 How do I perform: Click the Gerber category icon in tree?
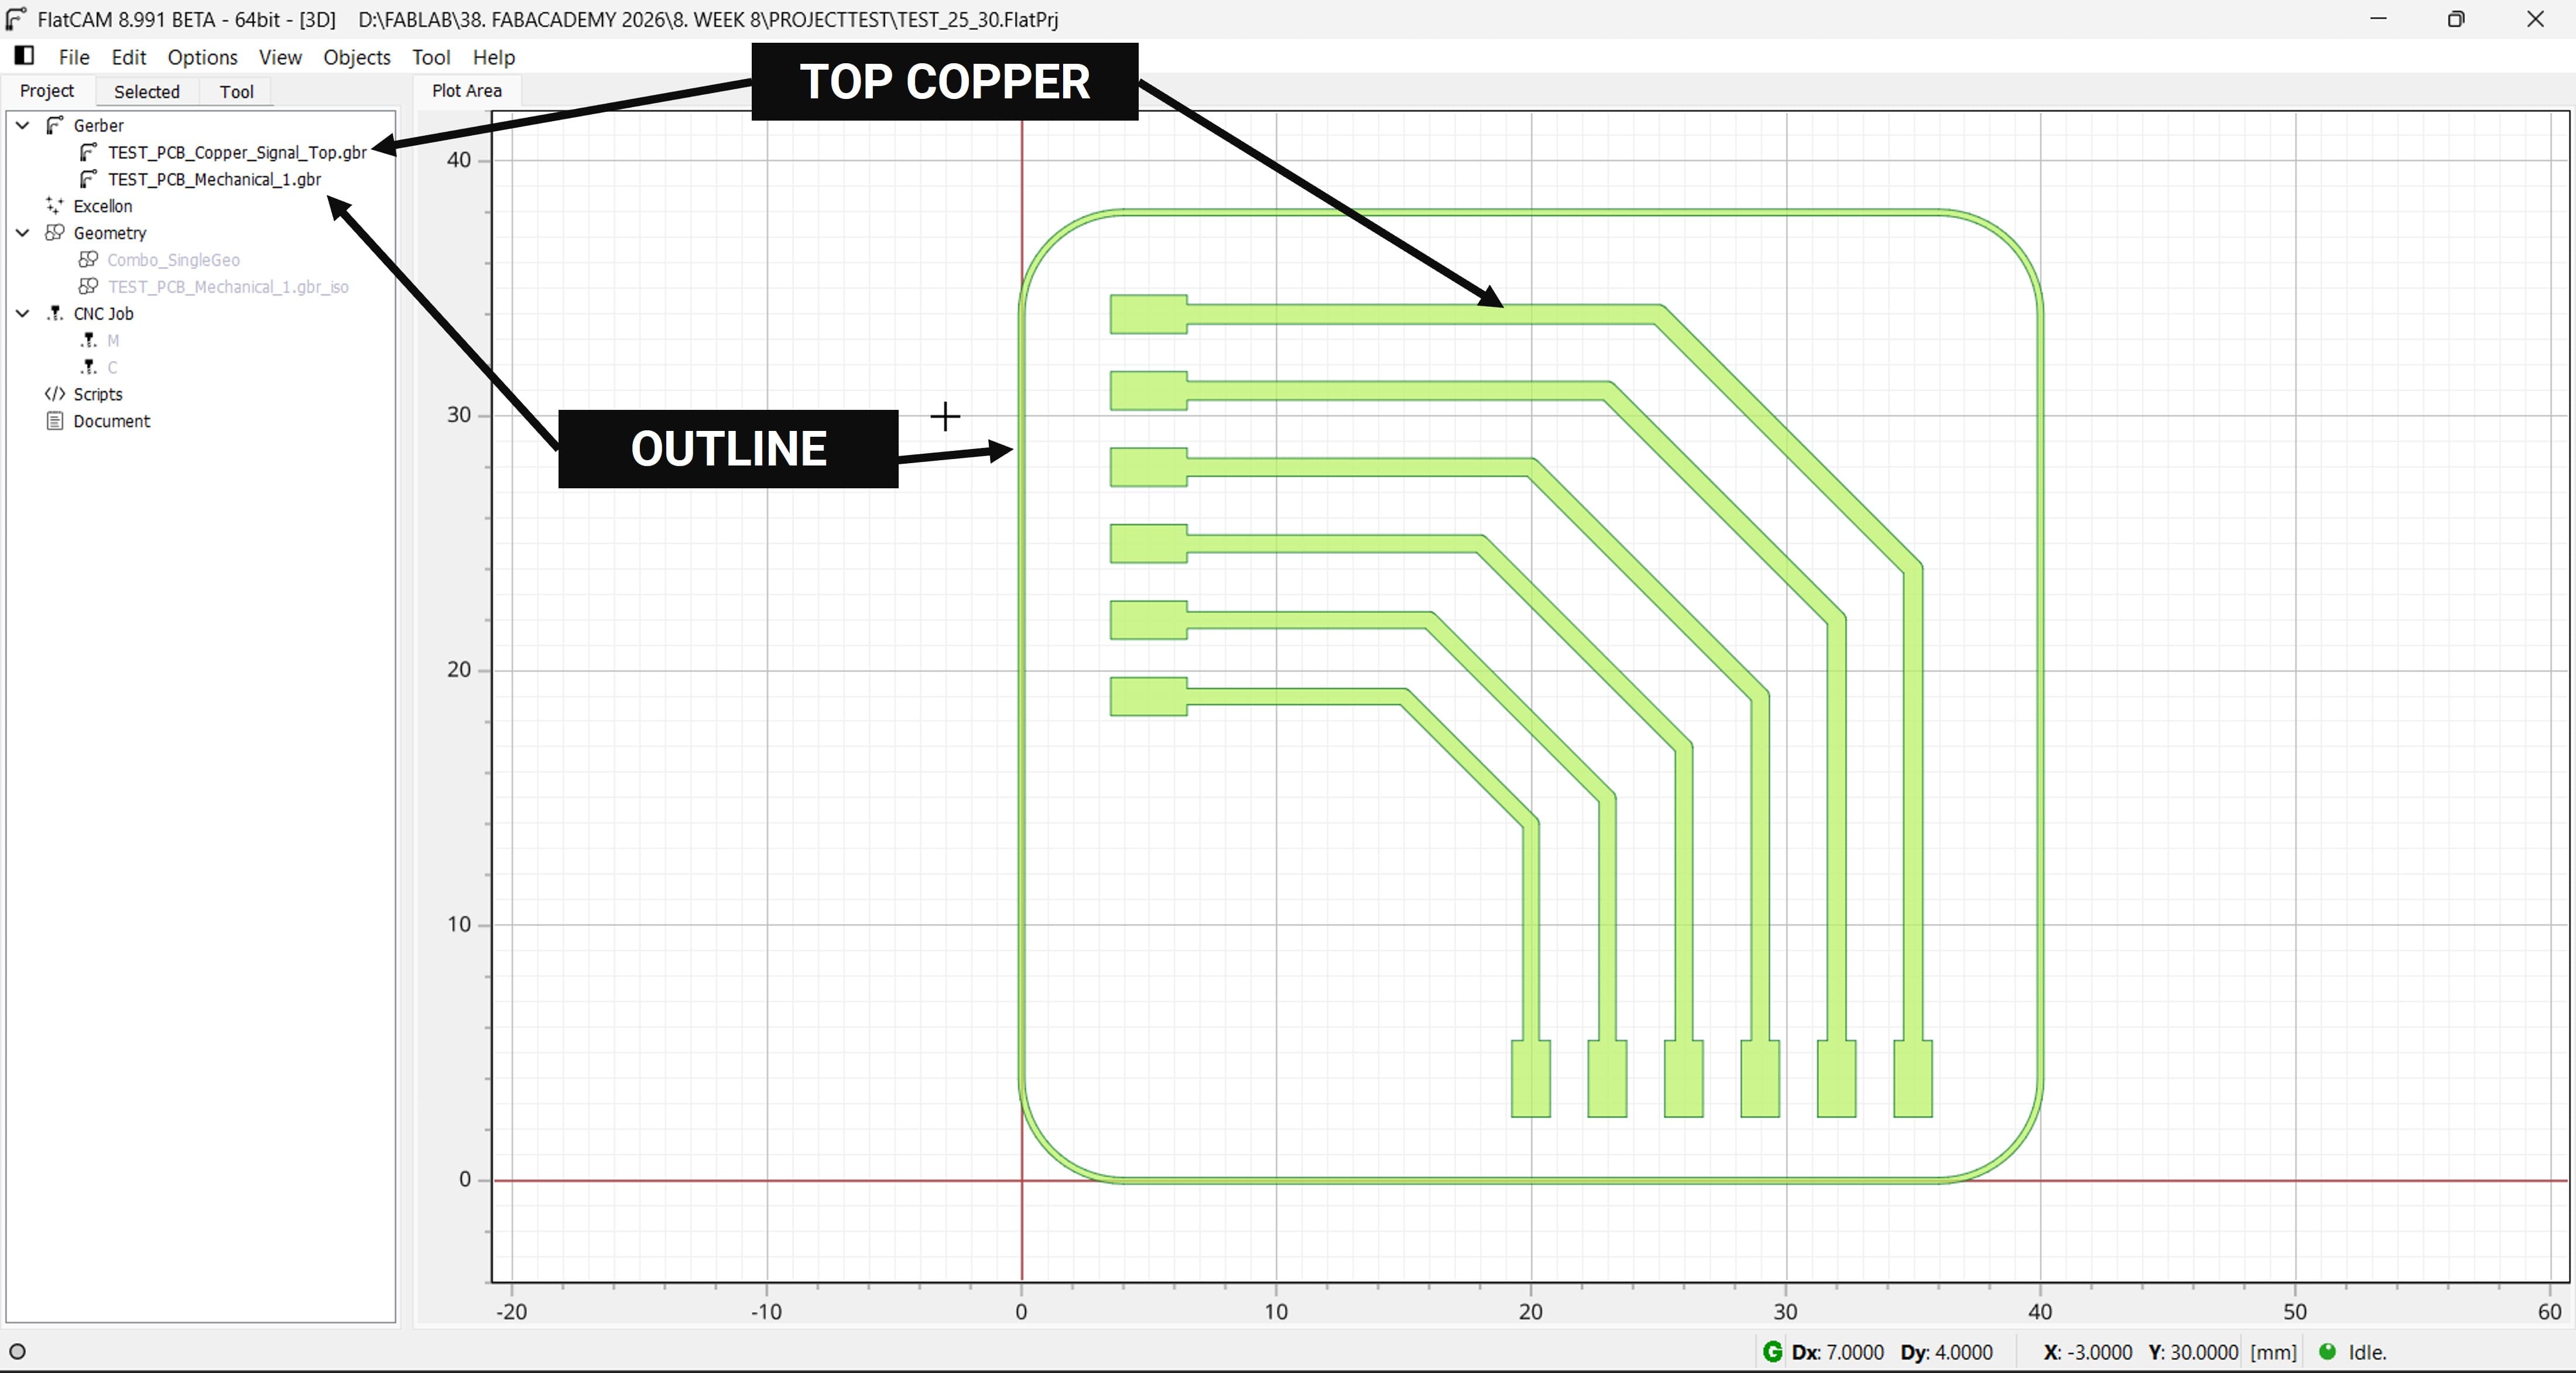[55, 125]
